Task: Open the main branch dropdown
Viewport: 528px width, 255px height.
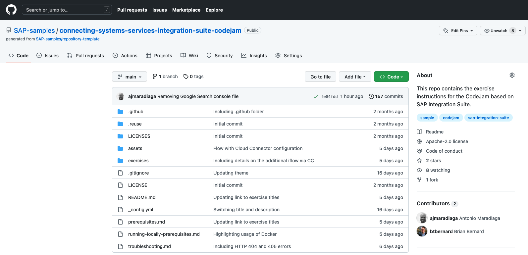Action: point(130,76)
